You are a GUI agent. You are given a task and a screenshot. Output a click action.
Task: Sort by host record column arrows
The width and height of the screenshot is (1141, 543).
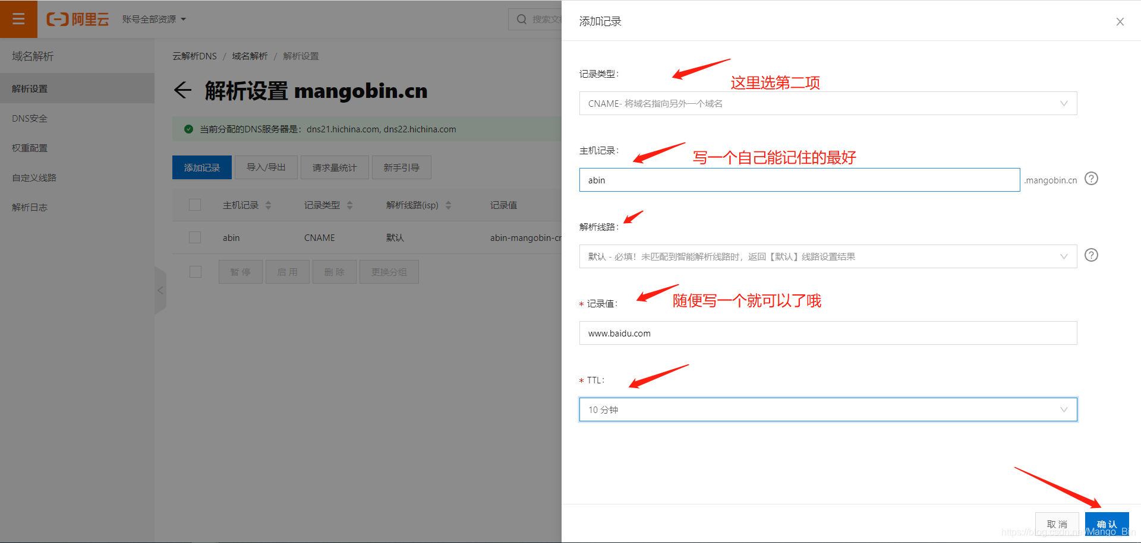[269, 205]
